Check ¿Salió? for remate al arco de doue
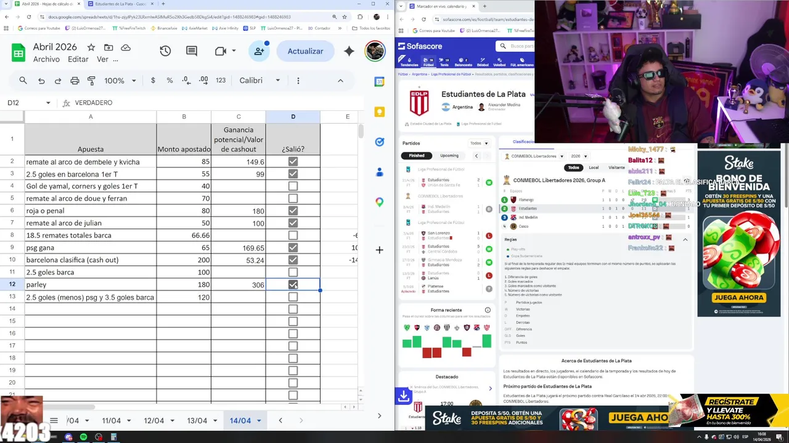 [293, 198]
